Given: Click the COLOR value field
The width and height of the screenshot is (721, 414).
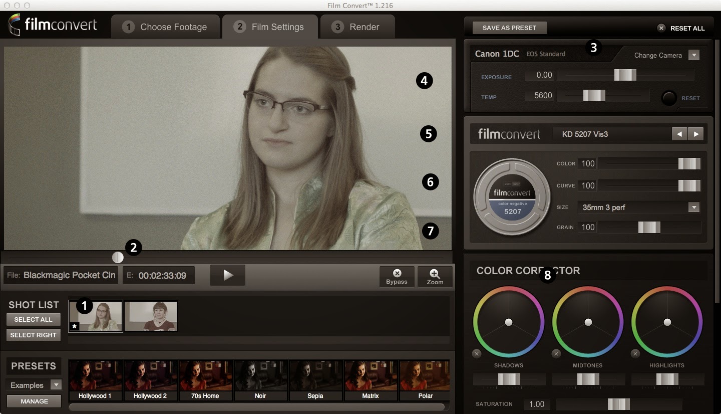Looking at the screenshot, I should pyautogui.click(x=587, y=164).
